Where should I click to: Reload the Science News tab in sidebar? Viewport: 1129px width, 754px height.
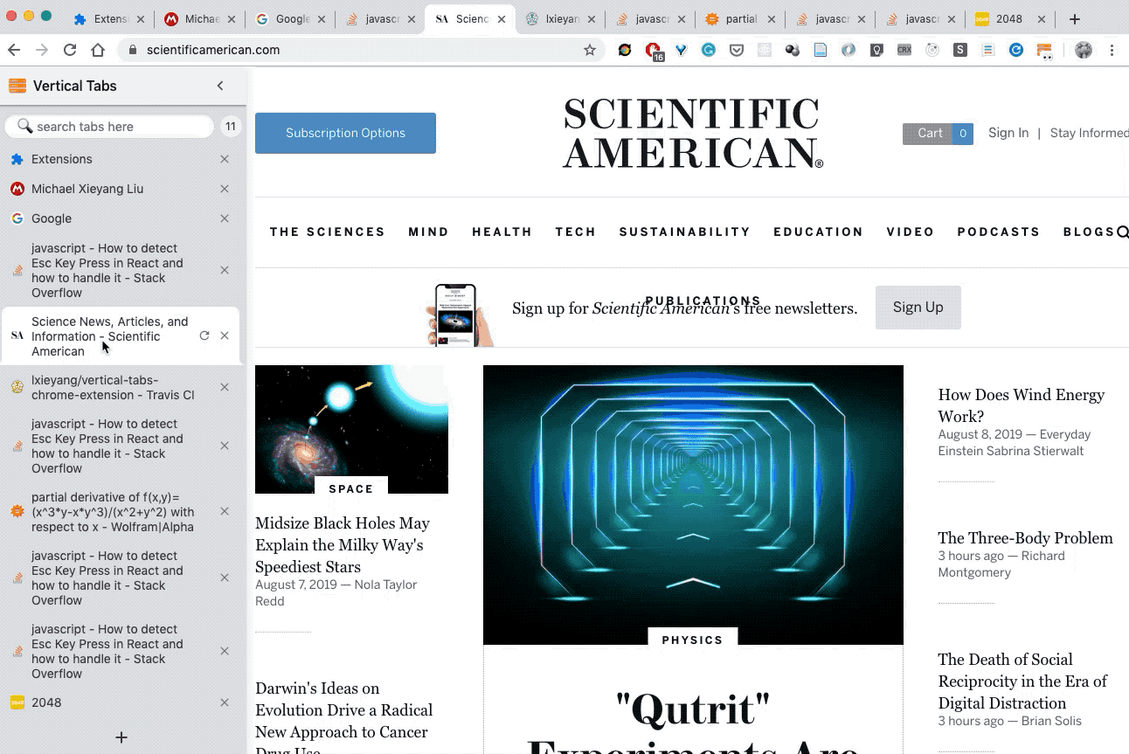[x=204, y=335]
